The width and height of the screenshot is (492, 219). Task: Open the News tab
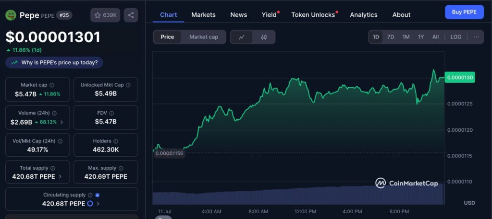click(238, 15)
